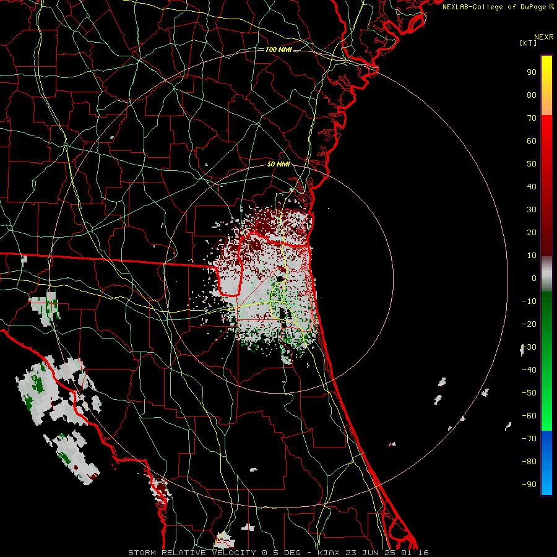Click the -80 value on the velocity scale
This screenshot has width=557, height=557.
pyautogui.click(x=529, y=462)
